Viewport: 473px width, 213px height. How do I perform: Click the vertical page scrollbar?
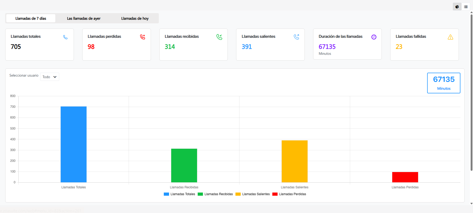tap(471, 92)
